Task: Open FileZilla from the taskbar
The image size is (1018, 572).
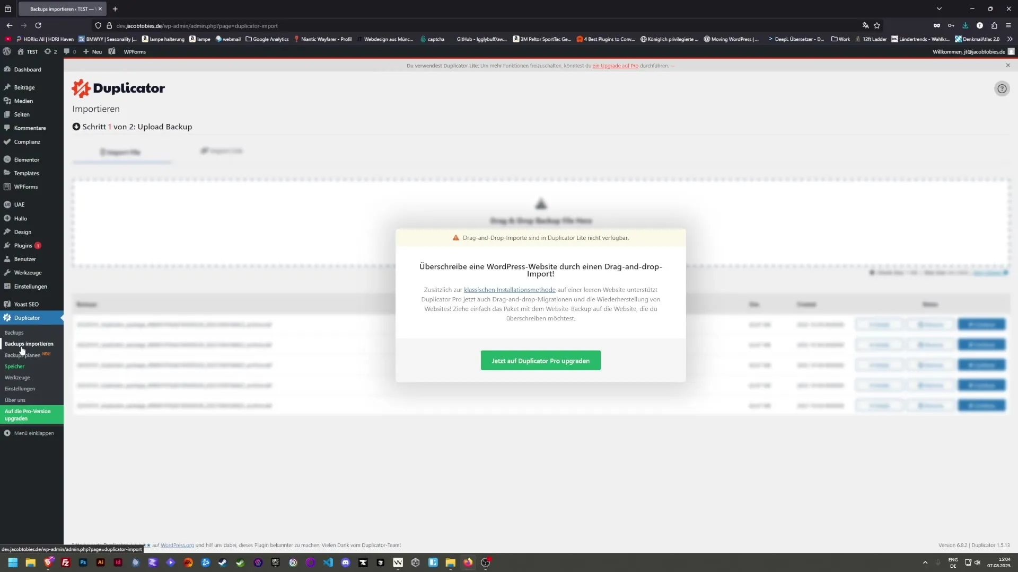Action: [x=66, y=562]
